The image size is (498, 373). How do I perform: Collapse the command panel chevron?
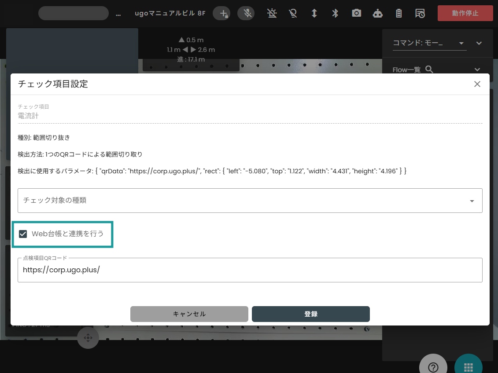point(479,43)
